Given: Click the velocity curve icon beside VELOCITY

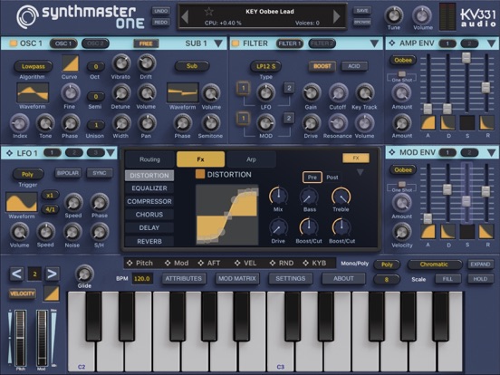Looking at the screenshot, I should click(52, 293).
